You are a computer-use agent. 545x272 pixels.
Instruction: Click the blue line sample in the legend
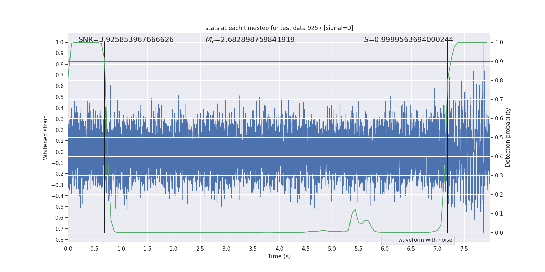coord(389,240)
